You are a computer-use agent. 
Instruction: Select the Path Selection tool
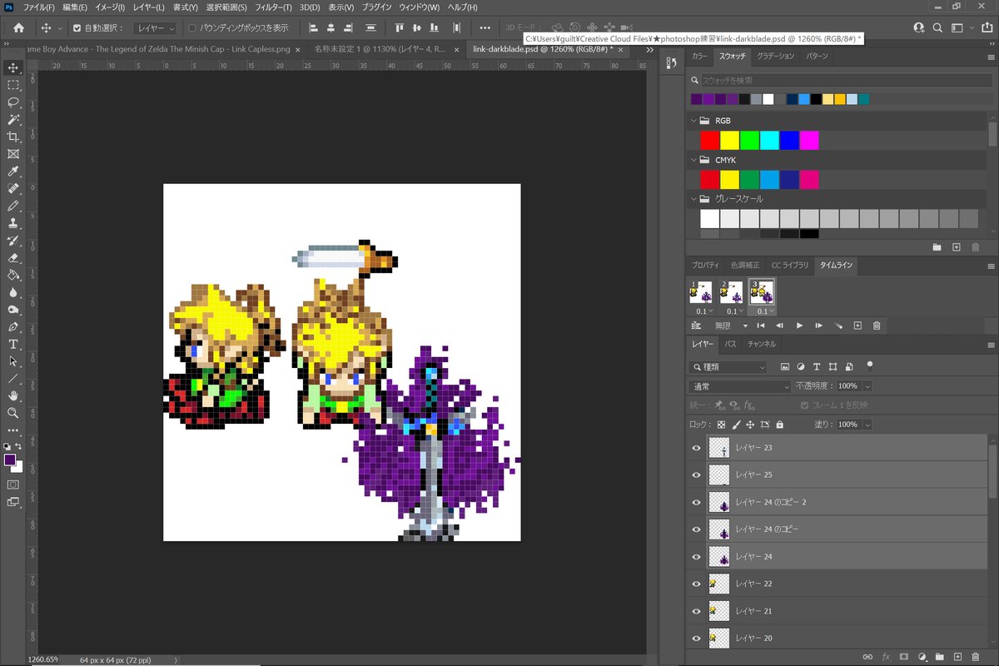pos(13,361)
